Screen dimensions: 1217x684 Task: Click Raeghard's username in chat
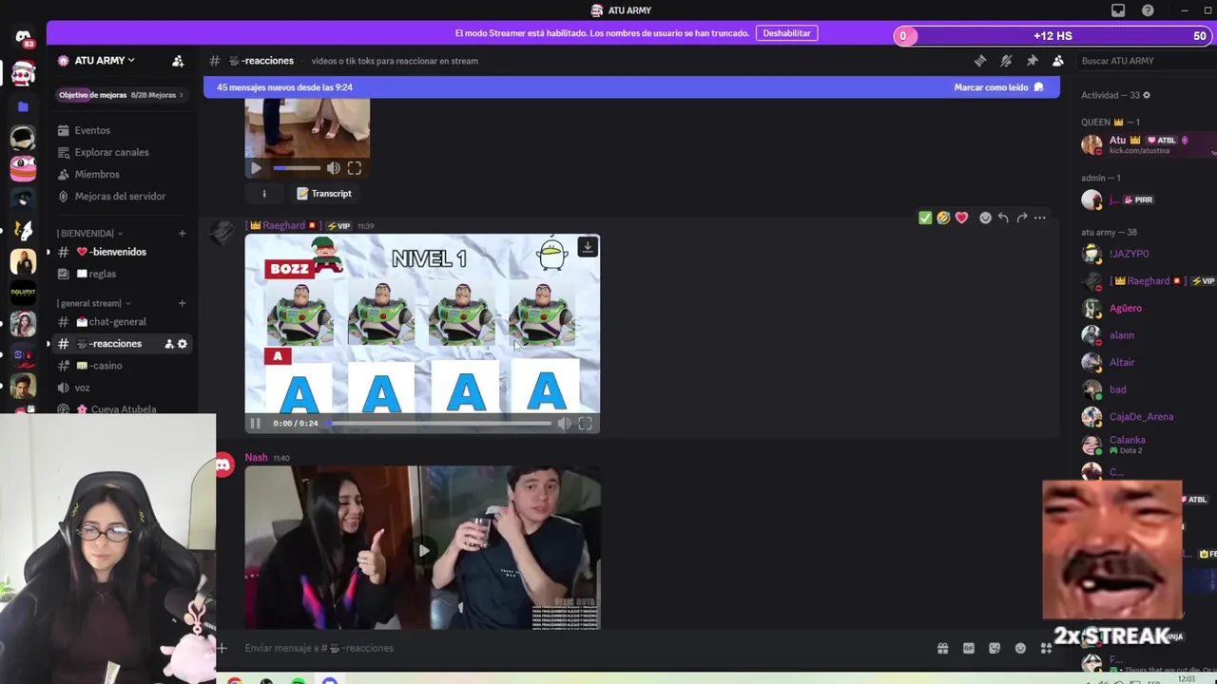284,226
